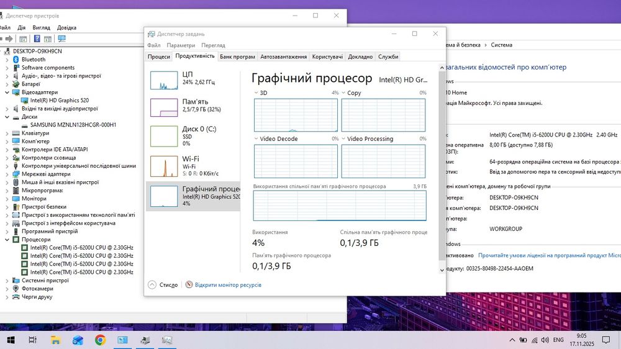Click the volume speaker tray icon

[545, 340]
